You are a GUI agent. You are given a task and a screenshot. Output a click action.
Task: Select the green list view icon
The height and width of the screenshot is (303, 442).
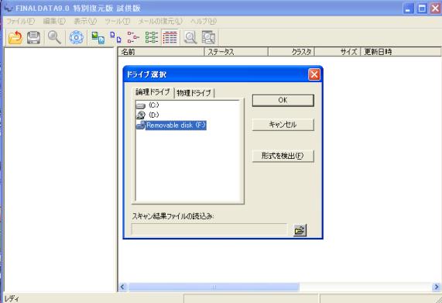pyautogui.click(x=152, y=37)
